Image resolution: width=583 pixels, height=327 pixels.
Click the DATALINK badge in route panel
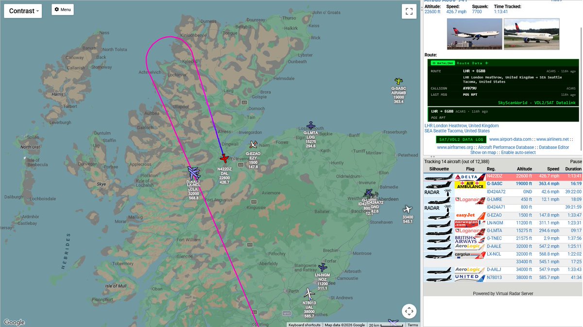click(x=443, y=63)
